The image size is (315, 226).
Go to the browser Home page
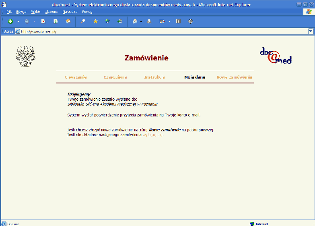[68, 21]
